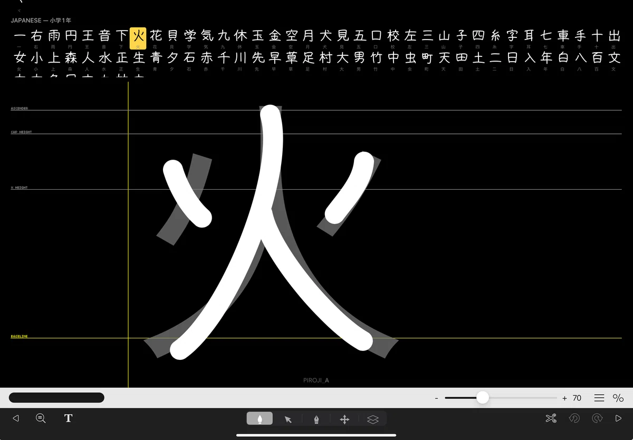
Task: Activate the four-arrow move tool
Action: pos(344,419)
